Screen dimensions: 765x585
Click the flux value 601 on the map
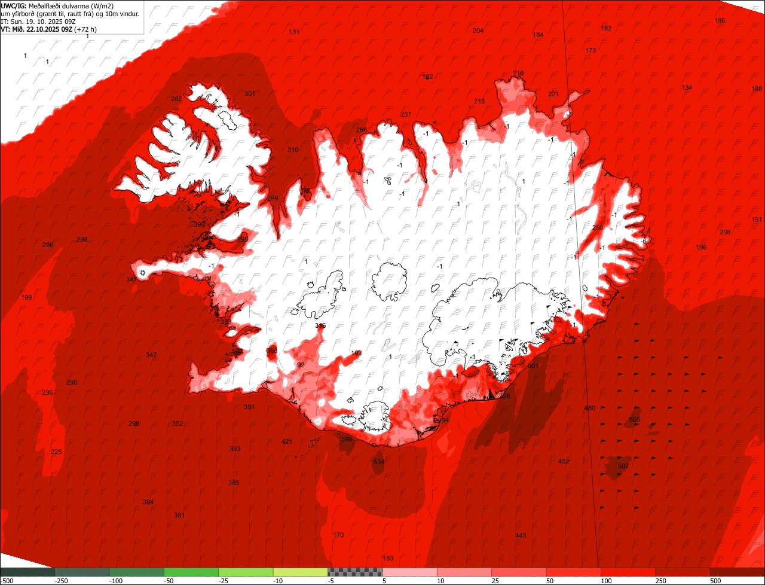point(533,365)
